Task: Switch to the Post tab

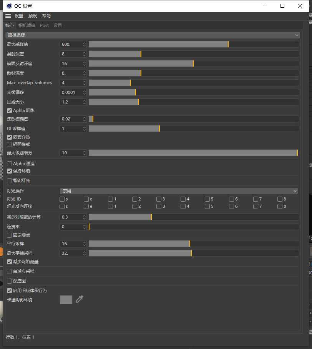Action: tap(44, 25)
